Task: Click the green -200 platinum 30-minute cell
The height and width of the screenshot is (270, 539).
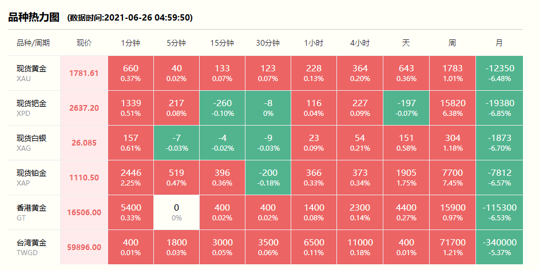Action: (268, 178)
